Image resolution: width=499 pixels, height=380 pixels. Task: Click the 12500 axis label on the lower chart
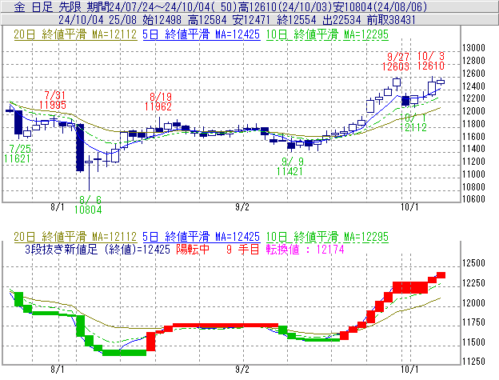pos(473,263)
